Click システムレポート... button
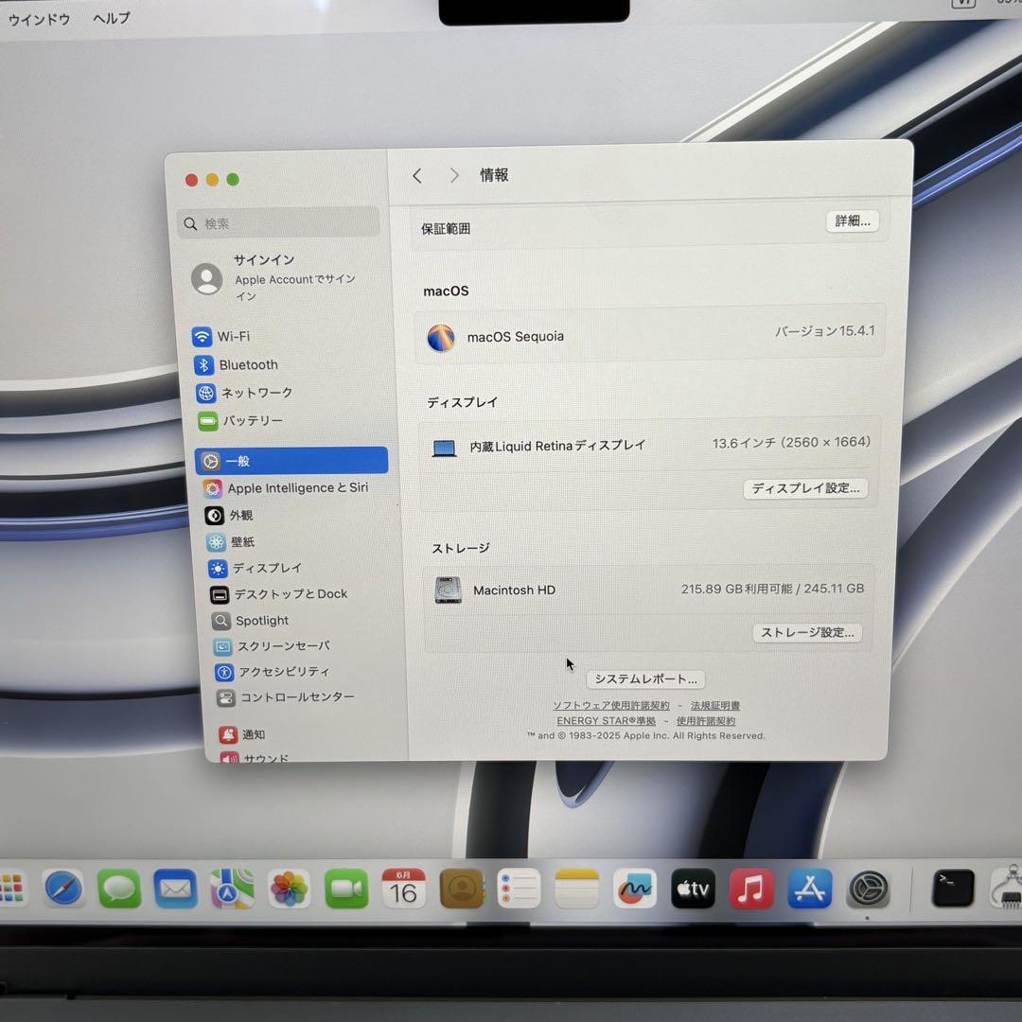Screen dimensions: 1022x1022 [x=645, y=679]
